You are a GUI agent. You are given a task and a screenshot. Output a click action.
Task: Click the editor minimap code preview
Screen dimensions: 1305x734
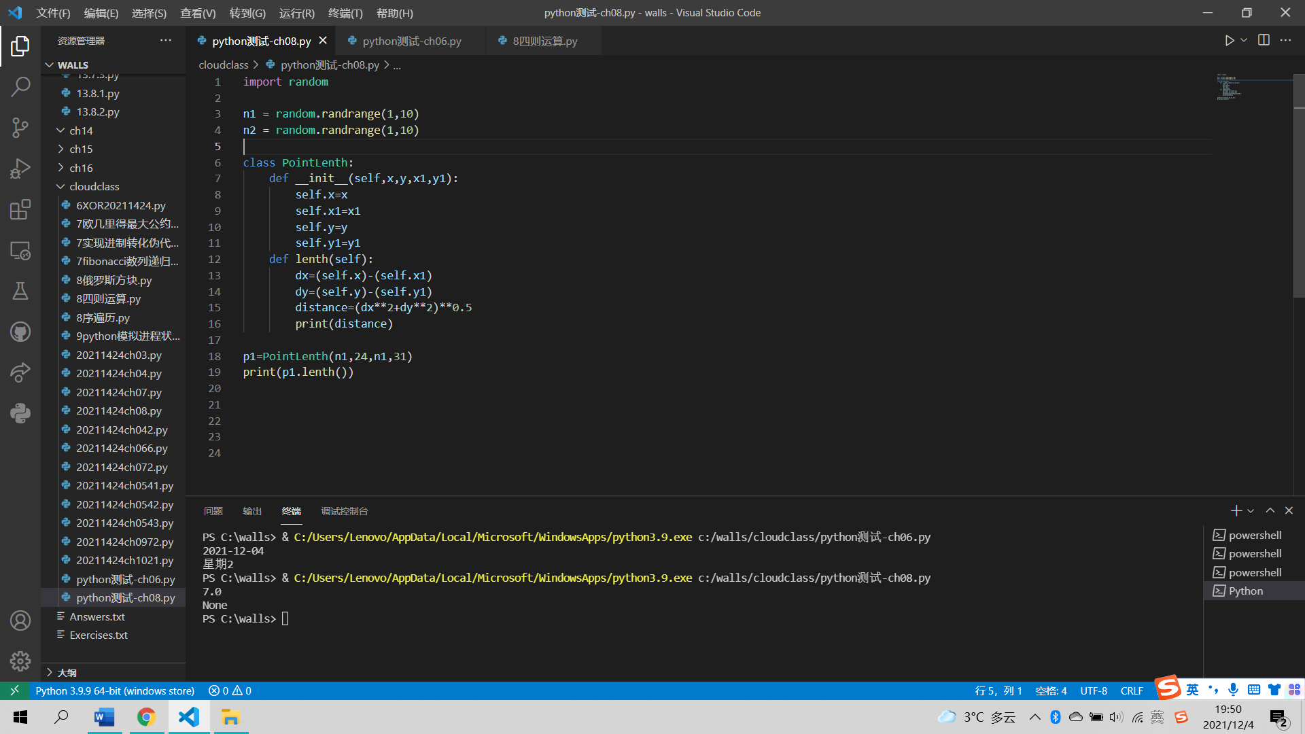pos(1229,88)
